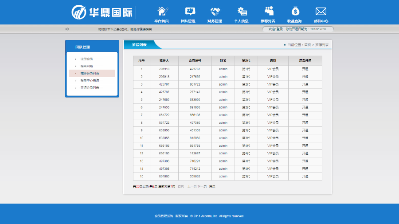Open the 推荐列表 people icon
Viewport: 399px width, 224px height.
269,12
